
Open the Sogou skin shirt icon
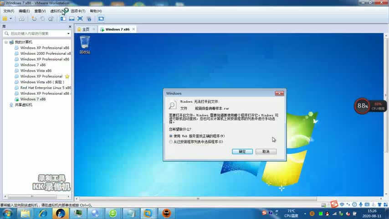click(x=379, y=204)
